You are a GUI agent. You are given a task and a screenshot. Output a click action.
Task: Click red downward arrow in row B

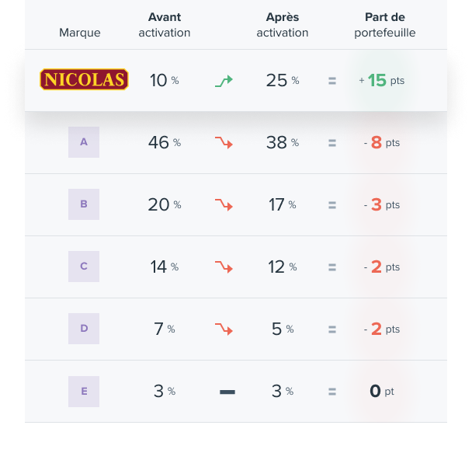(224, 204)
